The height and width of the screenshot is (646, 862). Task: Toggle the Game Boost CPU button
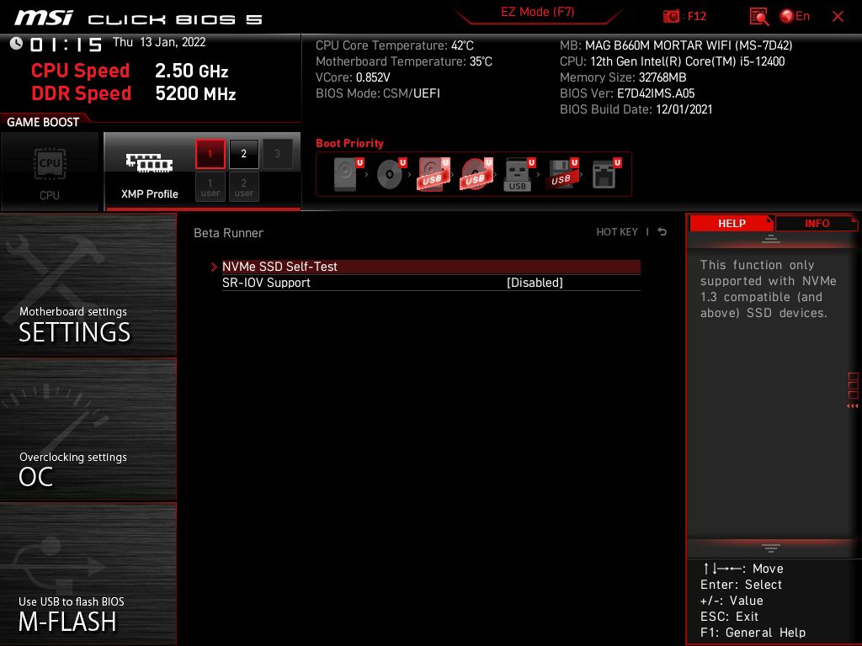[x=50, y=172]
